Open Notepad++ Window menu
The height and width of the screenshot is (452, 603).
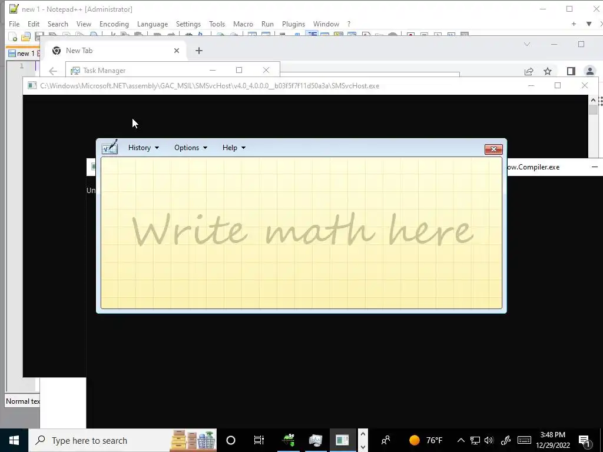tap(326, 24)
